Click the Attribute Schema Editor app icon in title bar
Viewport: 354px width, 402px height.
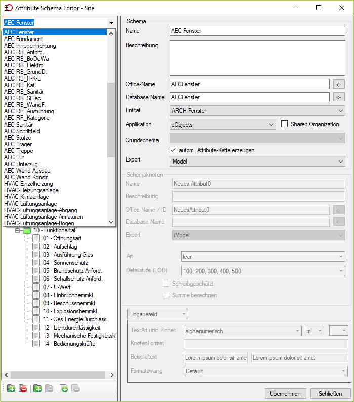coord(8,8)
